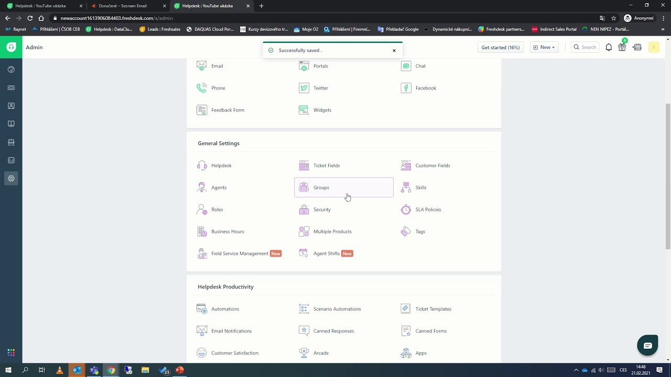Image resolution: width=671 pixels, height=377 pixels.
Task: Open the Apps marketplace
Action: tap(414, 353)
